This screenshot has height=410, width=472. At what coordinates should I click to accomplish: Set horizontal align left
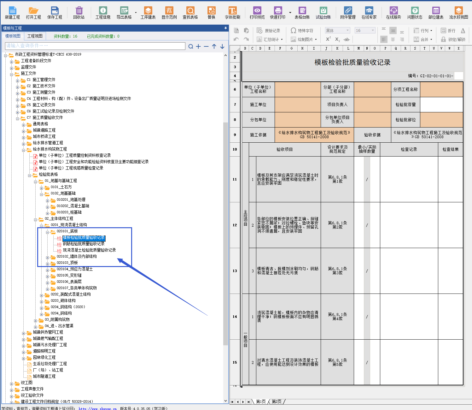384,39
